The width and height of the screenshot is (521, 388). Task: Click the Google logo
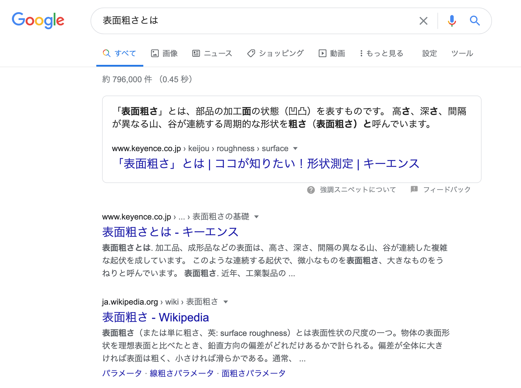click(38, 20)
